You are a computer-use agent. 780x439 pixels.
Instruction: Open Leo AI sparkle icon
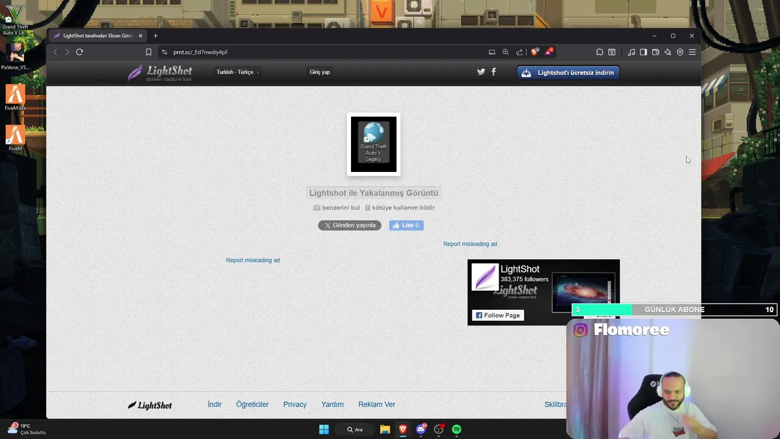tap(668, 52)
